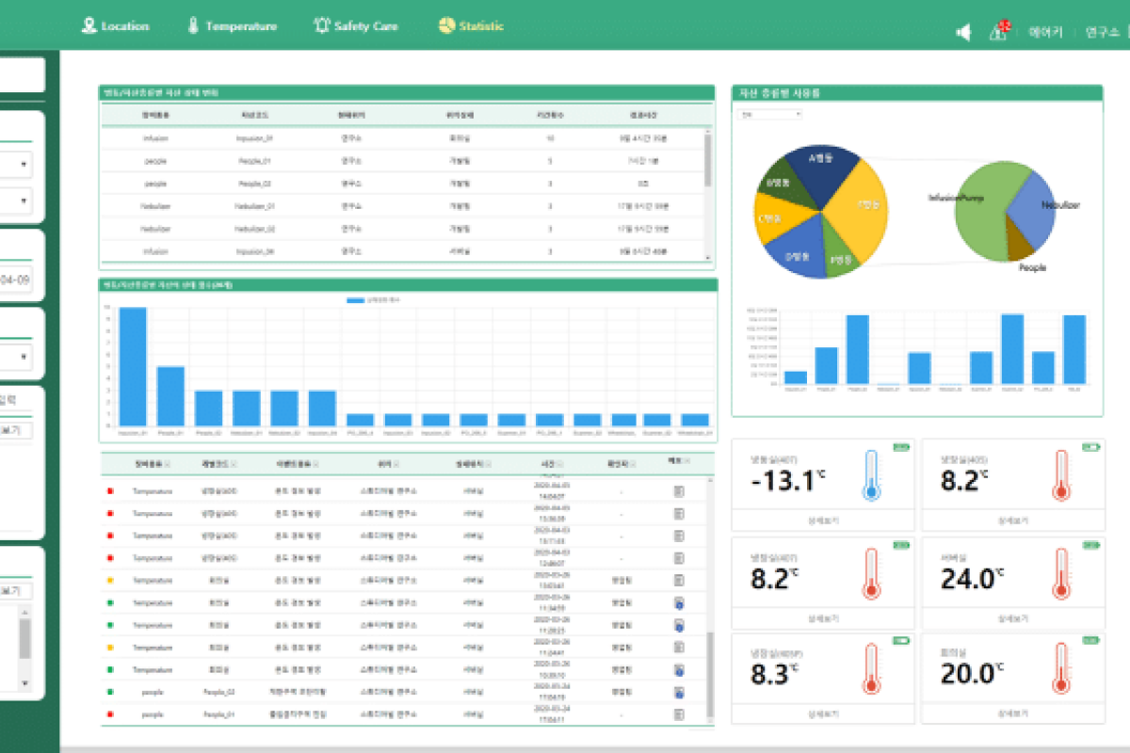The image size is (1130, 753).
Task: Switch to the Location tab
Action: (x=115, y=26)
